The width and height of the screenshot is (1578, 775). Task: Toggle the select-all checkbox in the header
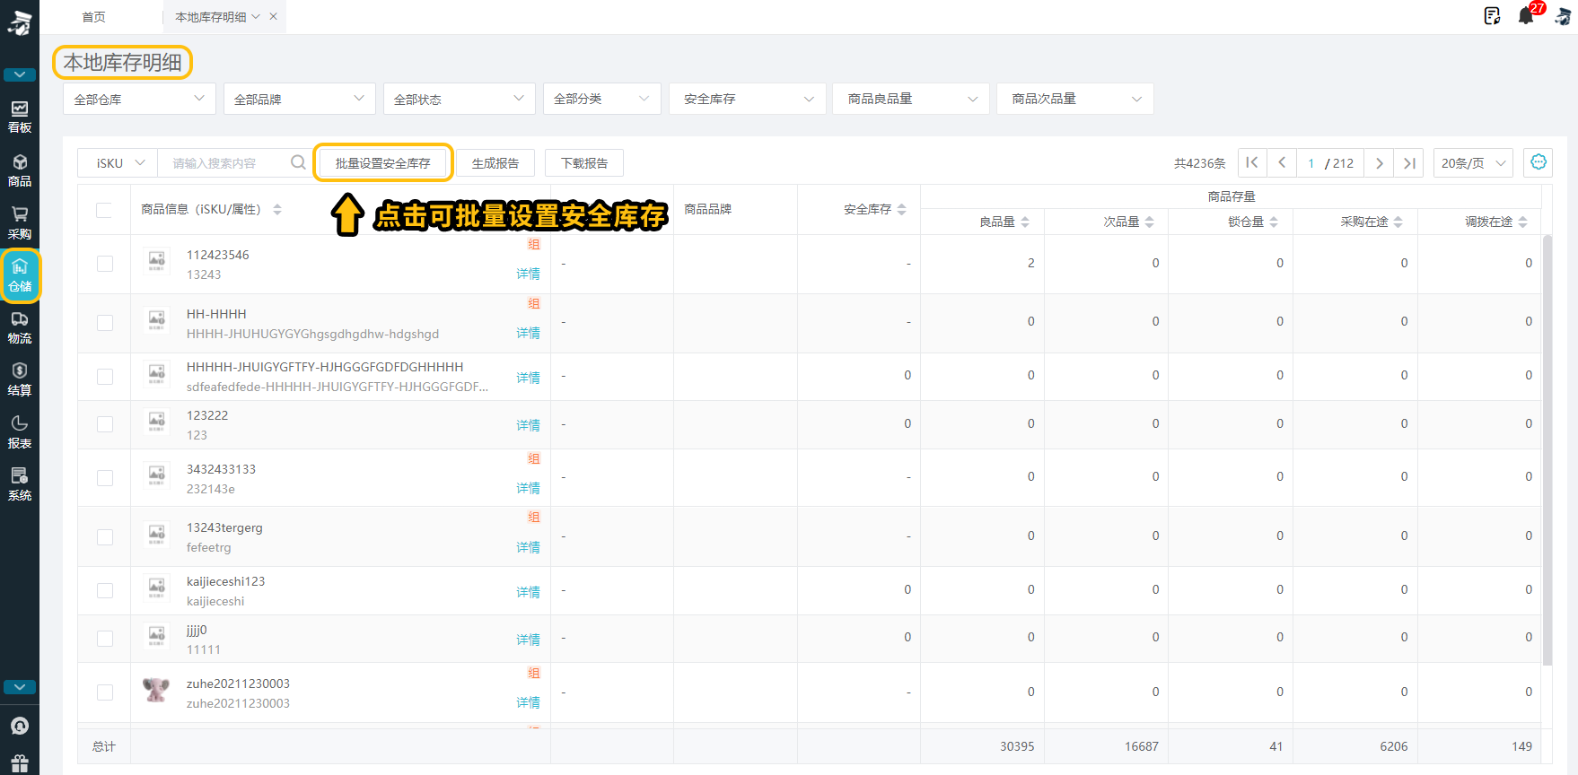(104, 210)
